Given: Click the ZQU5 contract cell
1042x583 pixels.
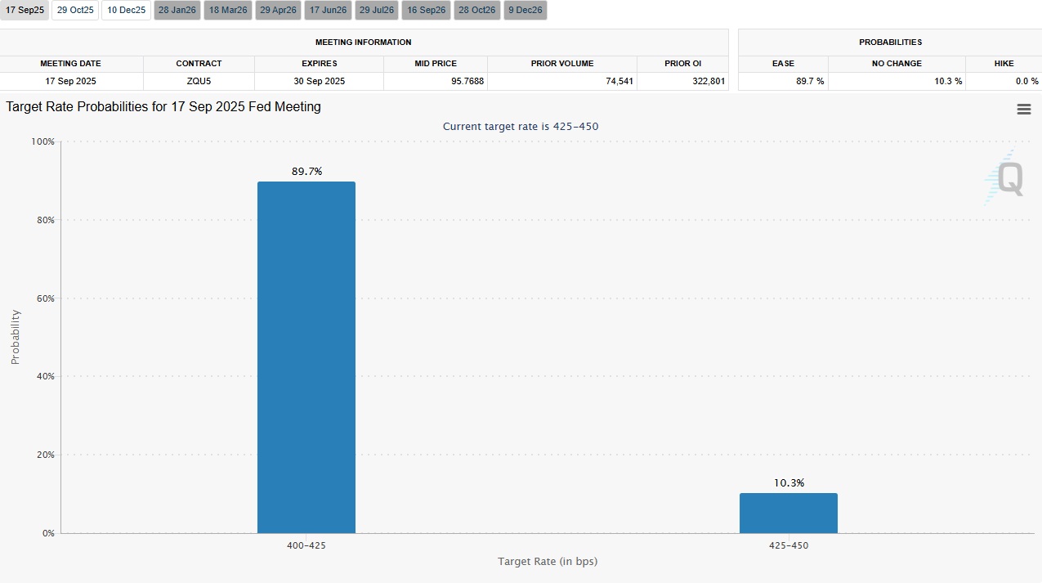Looking at the screenshot, I should [x=199, y=81].
